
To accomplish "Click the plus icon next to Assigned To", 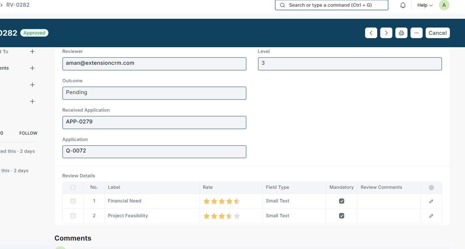I will pos(32,52).
